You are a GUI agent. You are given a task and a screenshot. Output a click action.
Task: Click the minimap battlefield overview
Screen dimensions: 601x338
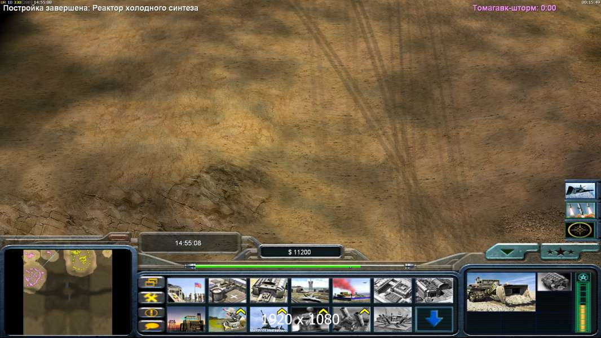click(68, 292)
